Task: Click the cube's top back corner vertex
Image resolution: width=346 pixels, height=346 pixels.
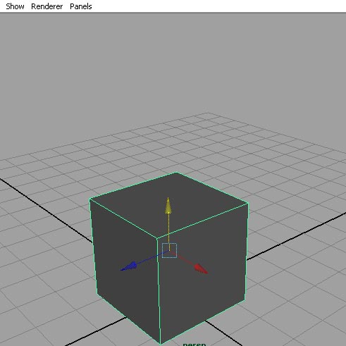Action: click(176, 173)
